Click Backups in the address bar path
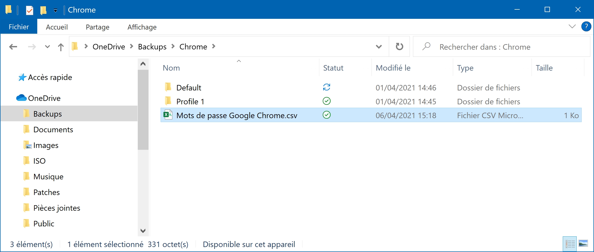This screenshot has width=594, height=252. (x=152, y=47)
